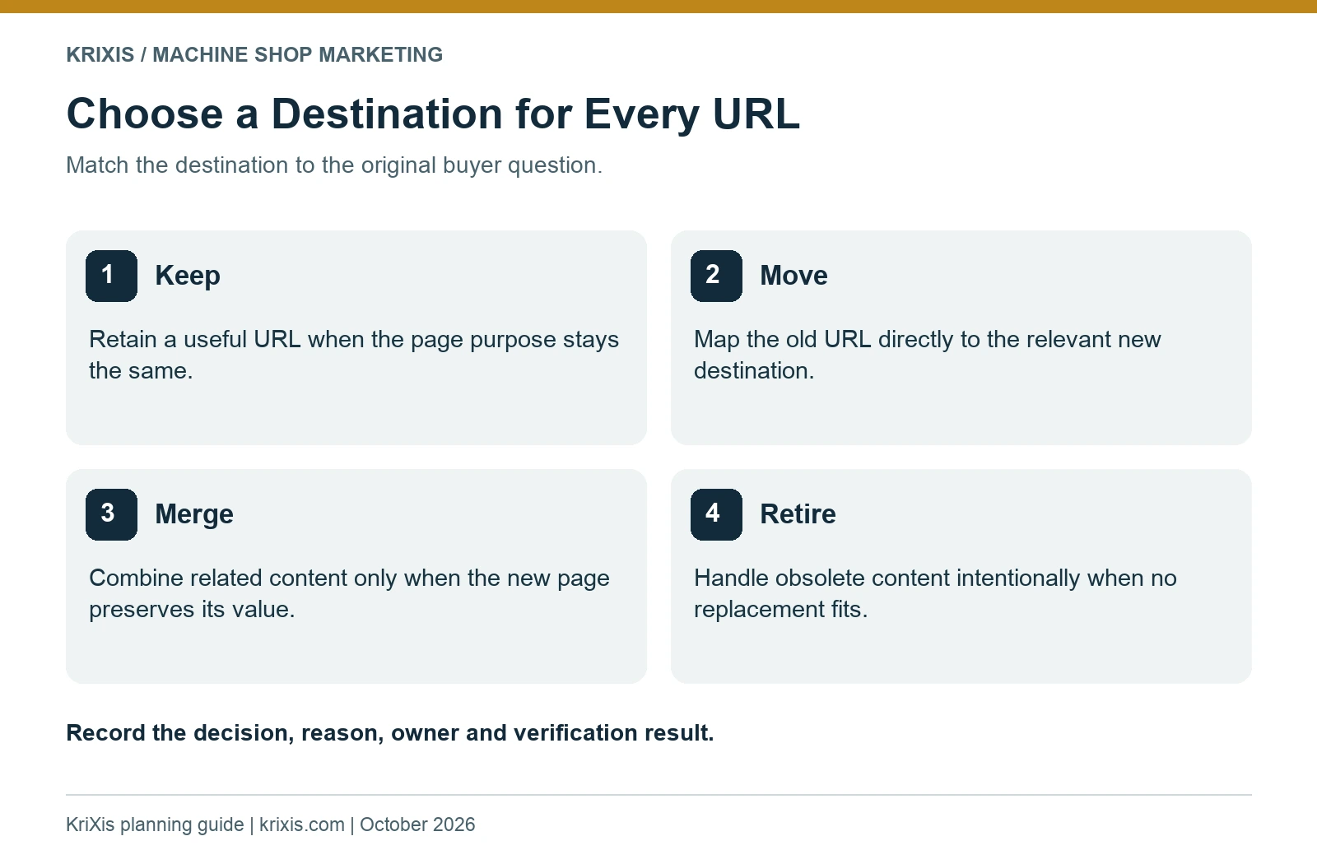Click the number 1 badge beside Keep

[x=111, y=276]
